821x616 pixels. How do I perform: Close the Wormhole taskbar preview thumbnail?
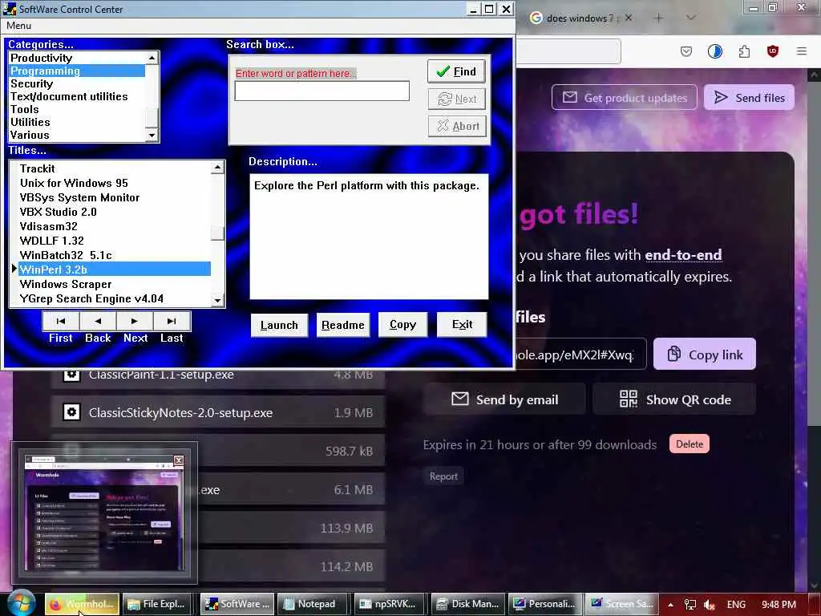tap(179, 460)
